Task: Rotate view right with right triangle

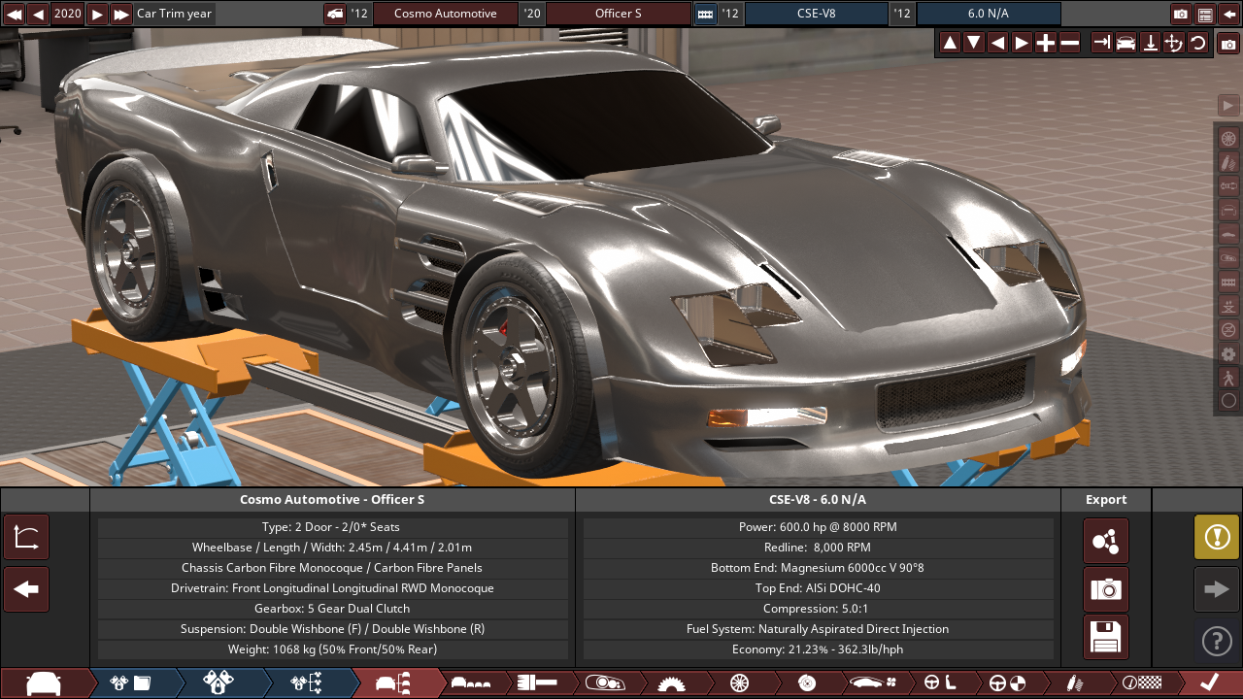Action: point(1022,43)
